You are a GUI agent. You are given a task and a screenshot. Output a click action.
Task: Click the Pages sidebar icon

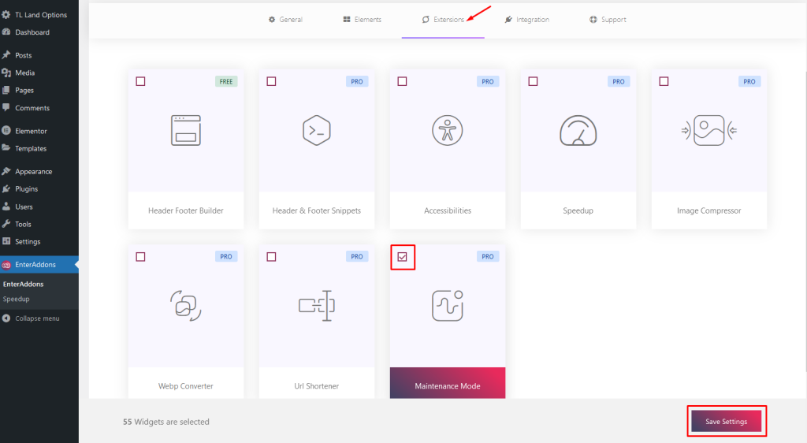6,90
